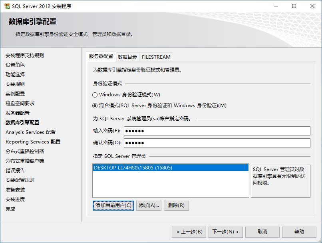Viewport: 322px width, 243px height.
Task: Click 数据库引擎配置 bold step in sidebar
Action: [22, 123]
